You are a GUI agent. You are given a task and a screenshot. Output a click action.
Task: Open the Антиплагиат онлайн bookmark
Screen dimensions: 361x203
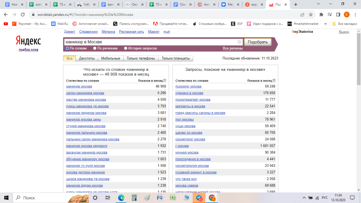[x=91, y=24]
